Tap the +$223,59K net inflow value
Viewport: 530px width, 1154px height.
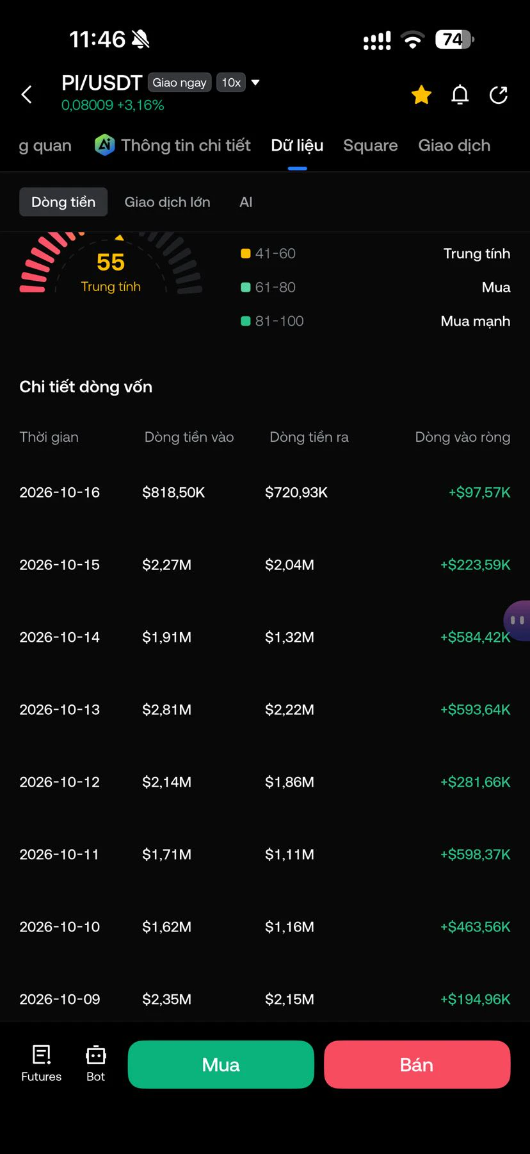coord(476,565)
